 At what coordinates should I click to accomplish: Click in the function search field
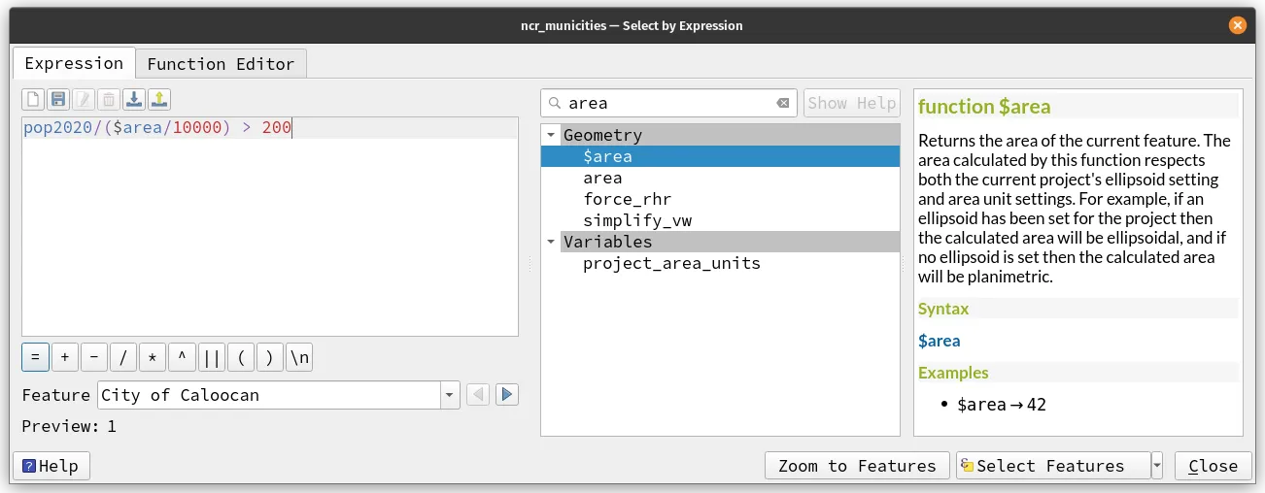[668, 103]
